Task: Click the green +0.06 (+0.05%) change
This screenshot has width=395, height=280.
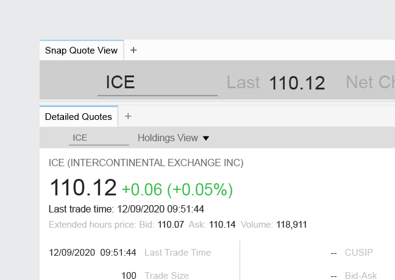Action: click(x=177, y=189)
